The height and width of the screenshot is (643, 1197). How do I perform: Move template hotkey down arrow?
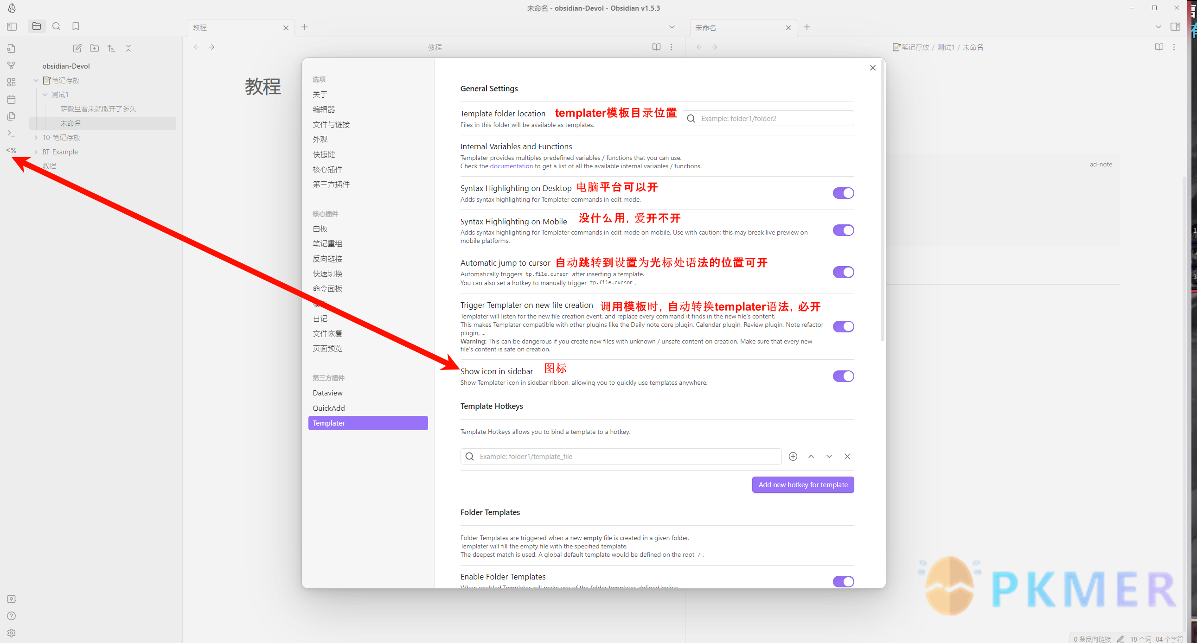pyautogui.click(x=829, y=456)
